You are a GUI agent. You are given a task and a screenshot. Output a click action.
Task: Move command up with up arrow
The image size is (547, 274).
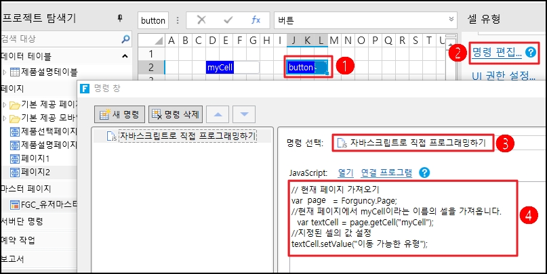pos(218,114)
